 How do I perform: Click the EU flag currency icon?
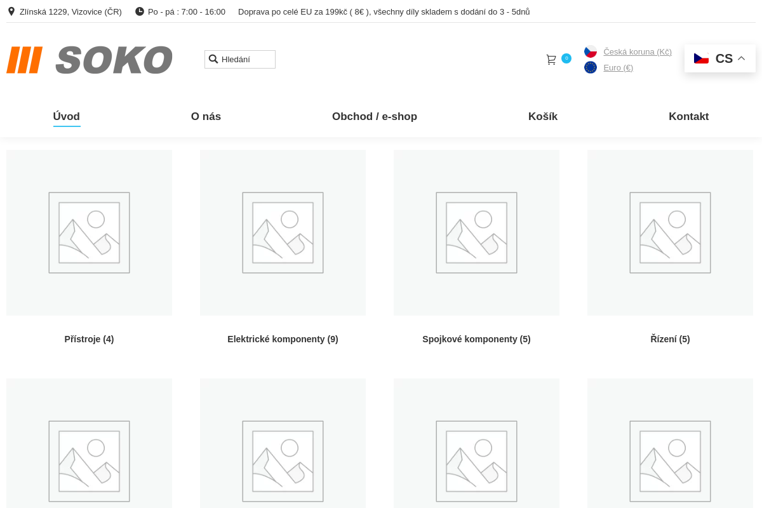(x=591, y=67)
